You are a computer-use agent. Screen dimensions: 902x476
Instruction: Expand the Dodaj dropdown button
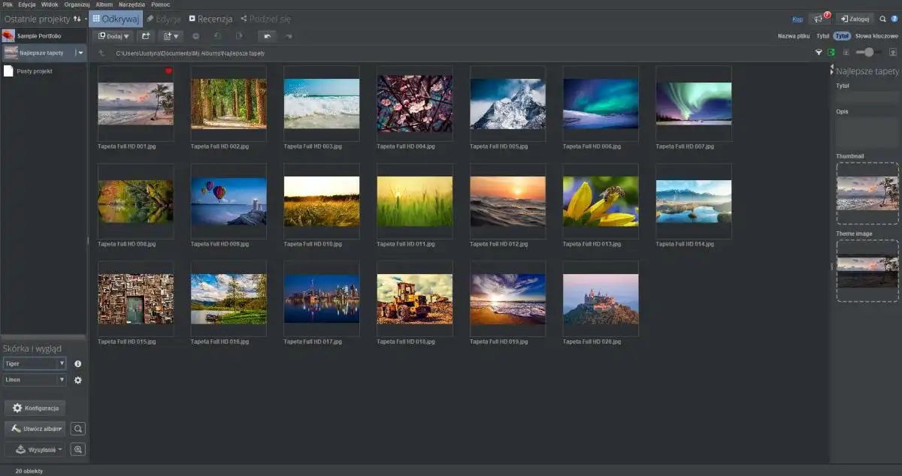114,36
